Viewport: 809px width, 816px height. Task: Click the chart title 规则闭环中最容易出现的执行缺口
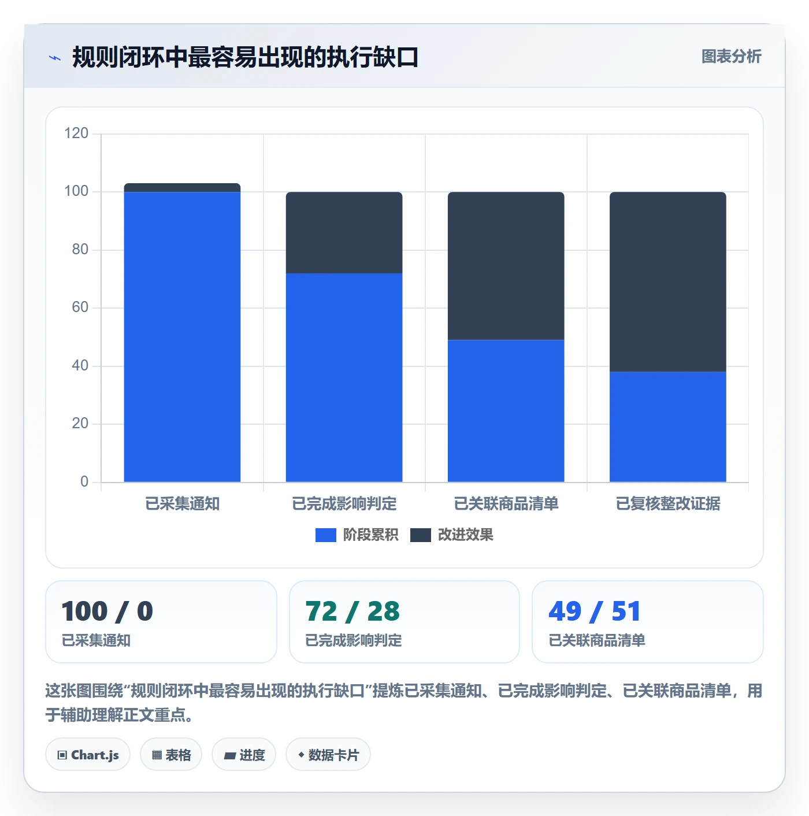click(x=245, y=58)
